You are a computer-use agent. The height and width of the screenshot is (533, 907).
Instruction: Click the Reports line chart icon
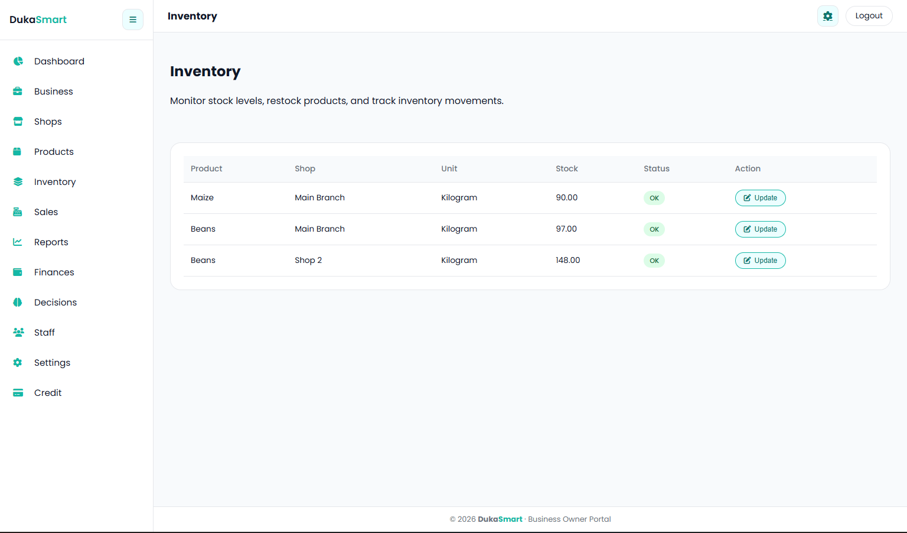pyautogui.click(x=18, y=242)
